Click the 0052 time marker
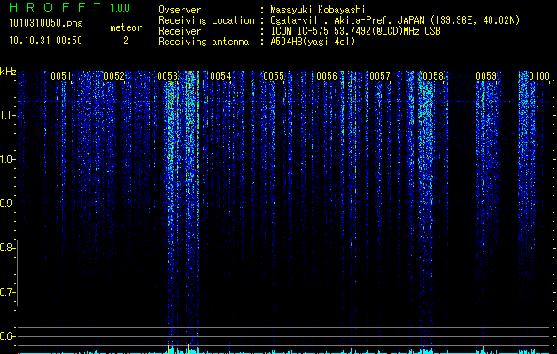The image size is (557, 354). (x=114, y=76)
